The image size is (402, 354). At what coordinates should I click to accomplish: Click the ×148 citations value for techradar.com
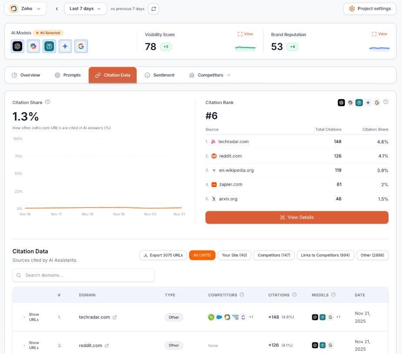(x=274, y=317)
